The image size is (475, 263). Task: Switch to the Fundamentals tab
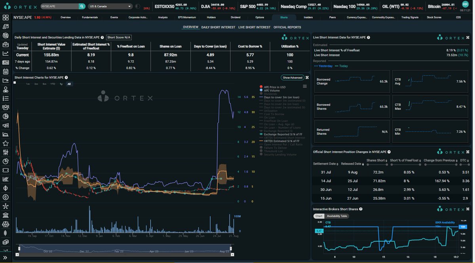(x=90, y=17)
